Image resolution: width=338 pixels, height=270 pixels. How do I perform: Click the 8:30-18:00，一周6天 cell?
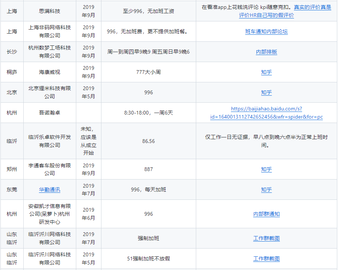point(148,113)
